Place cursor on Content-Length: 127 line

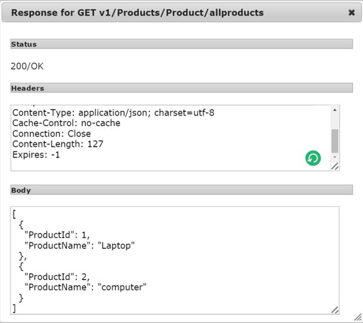[x=58, y=144]
